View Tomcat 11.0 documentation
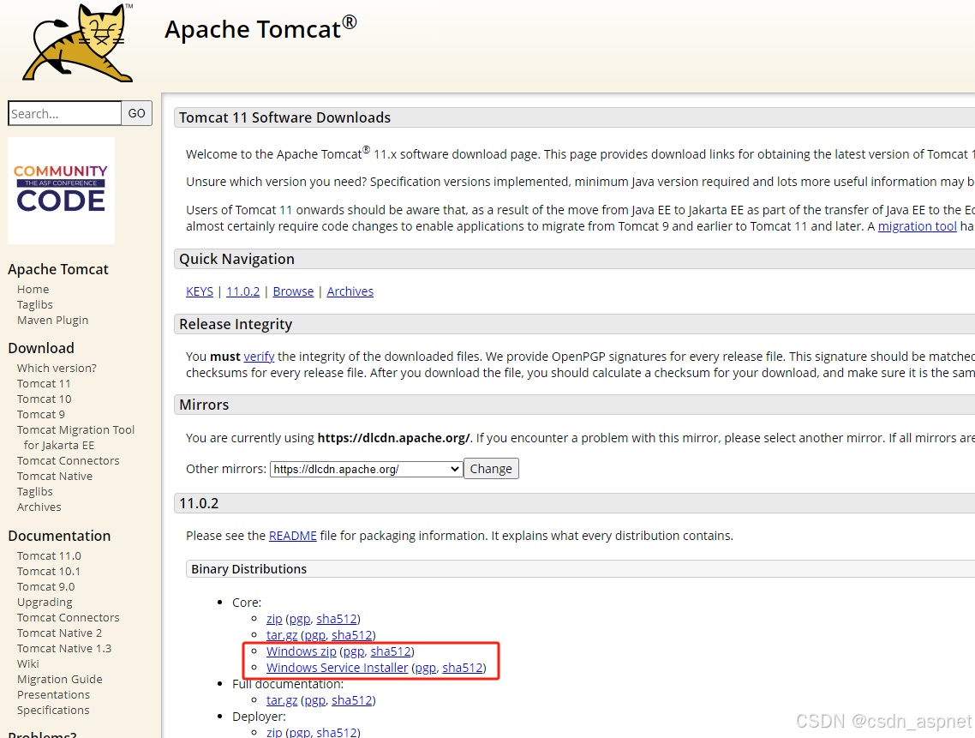975x738 pixels. pyautogui.click(x=49, y=556)
